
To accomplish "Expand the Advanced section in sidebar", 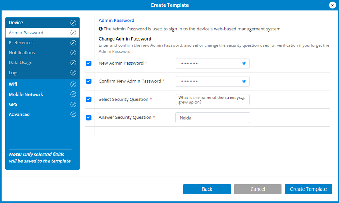I will (x=19, y=114).
